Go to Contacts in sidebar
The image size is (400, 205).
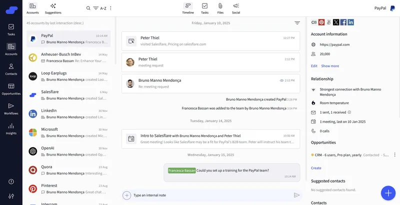pos(11,69)
